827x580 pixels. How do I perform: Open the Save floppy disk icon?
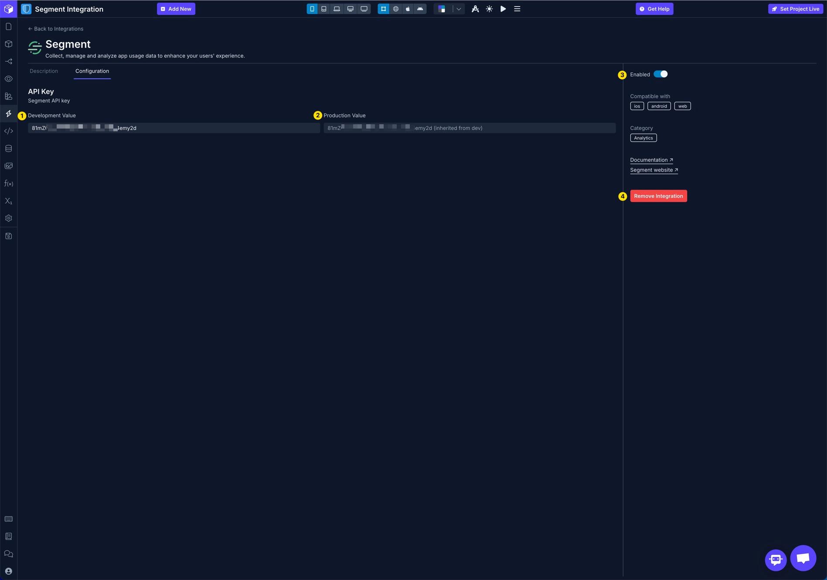(x=8, y=236)
